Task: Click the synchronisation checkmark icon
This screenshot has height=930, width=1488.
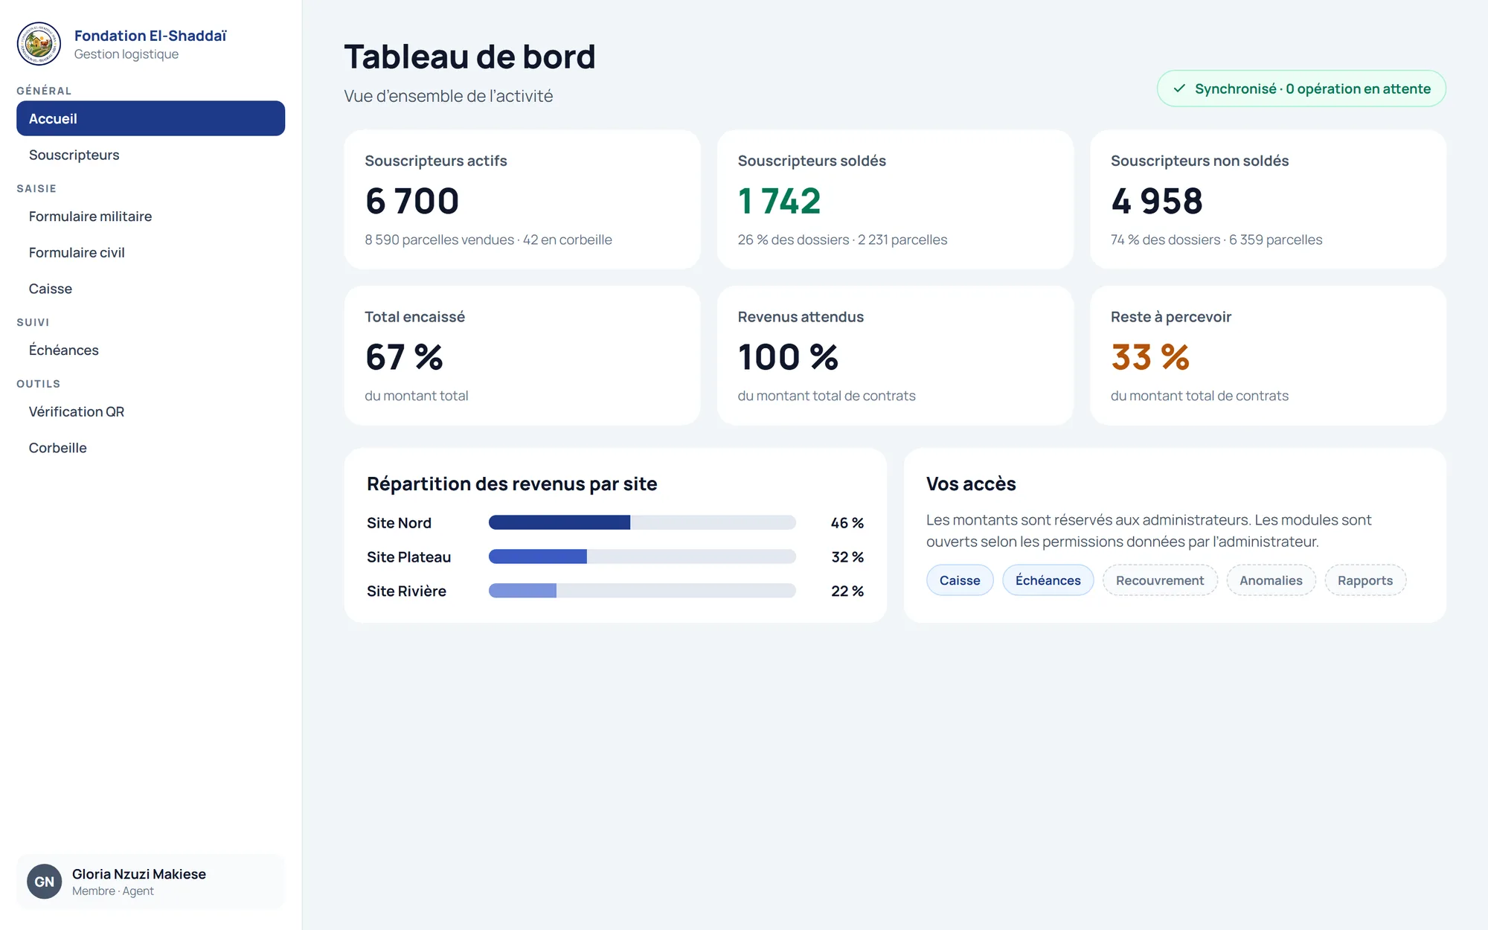Action: [x=1179, y=89]
